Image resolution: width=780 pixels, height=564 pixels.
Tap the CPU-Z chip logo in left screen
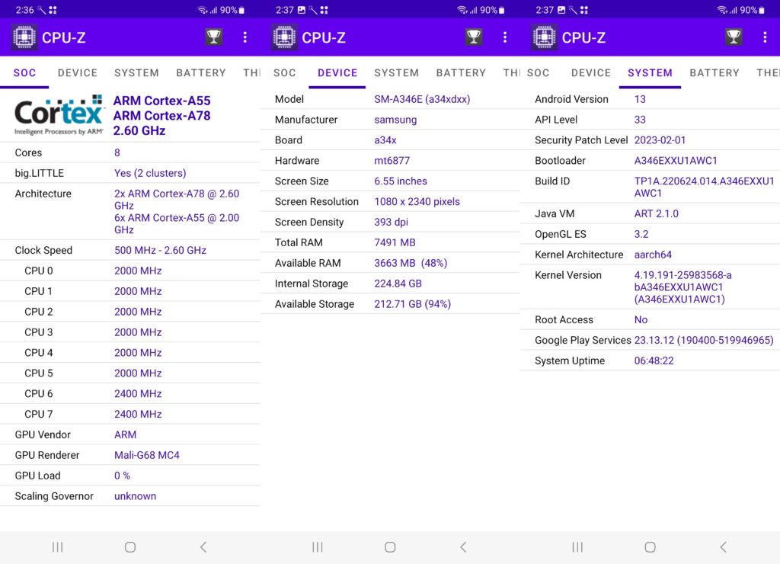coord(24,37)
